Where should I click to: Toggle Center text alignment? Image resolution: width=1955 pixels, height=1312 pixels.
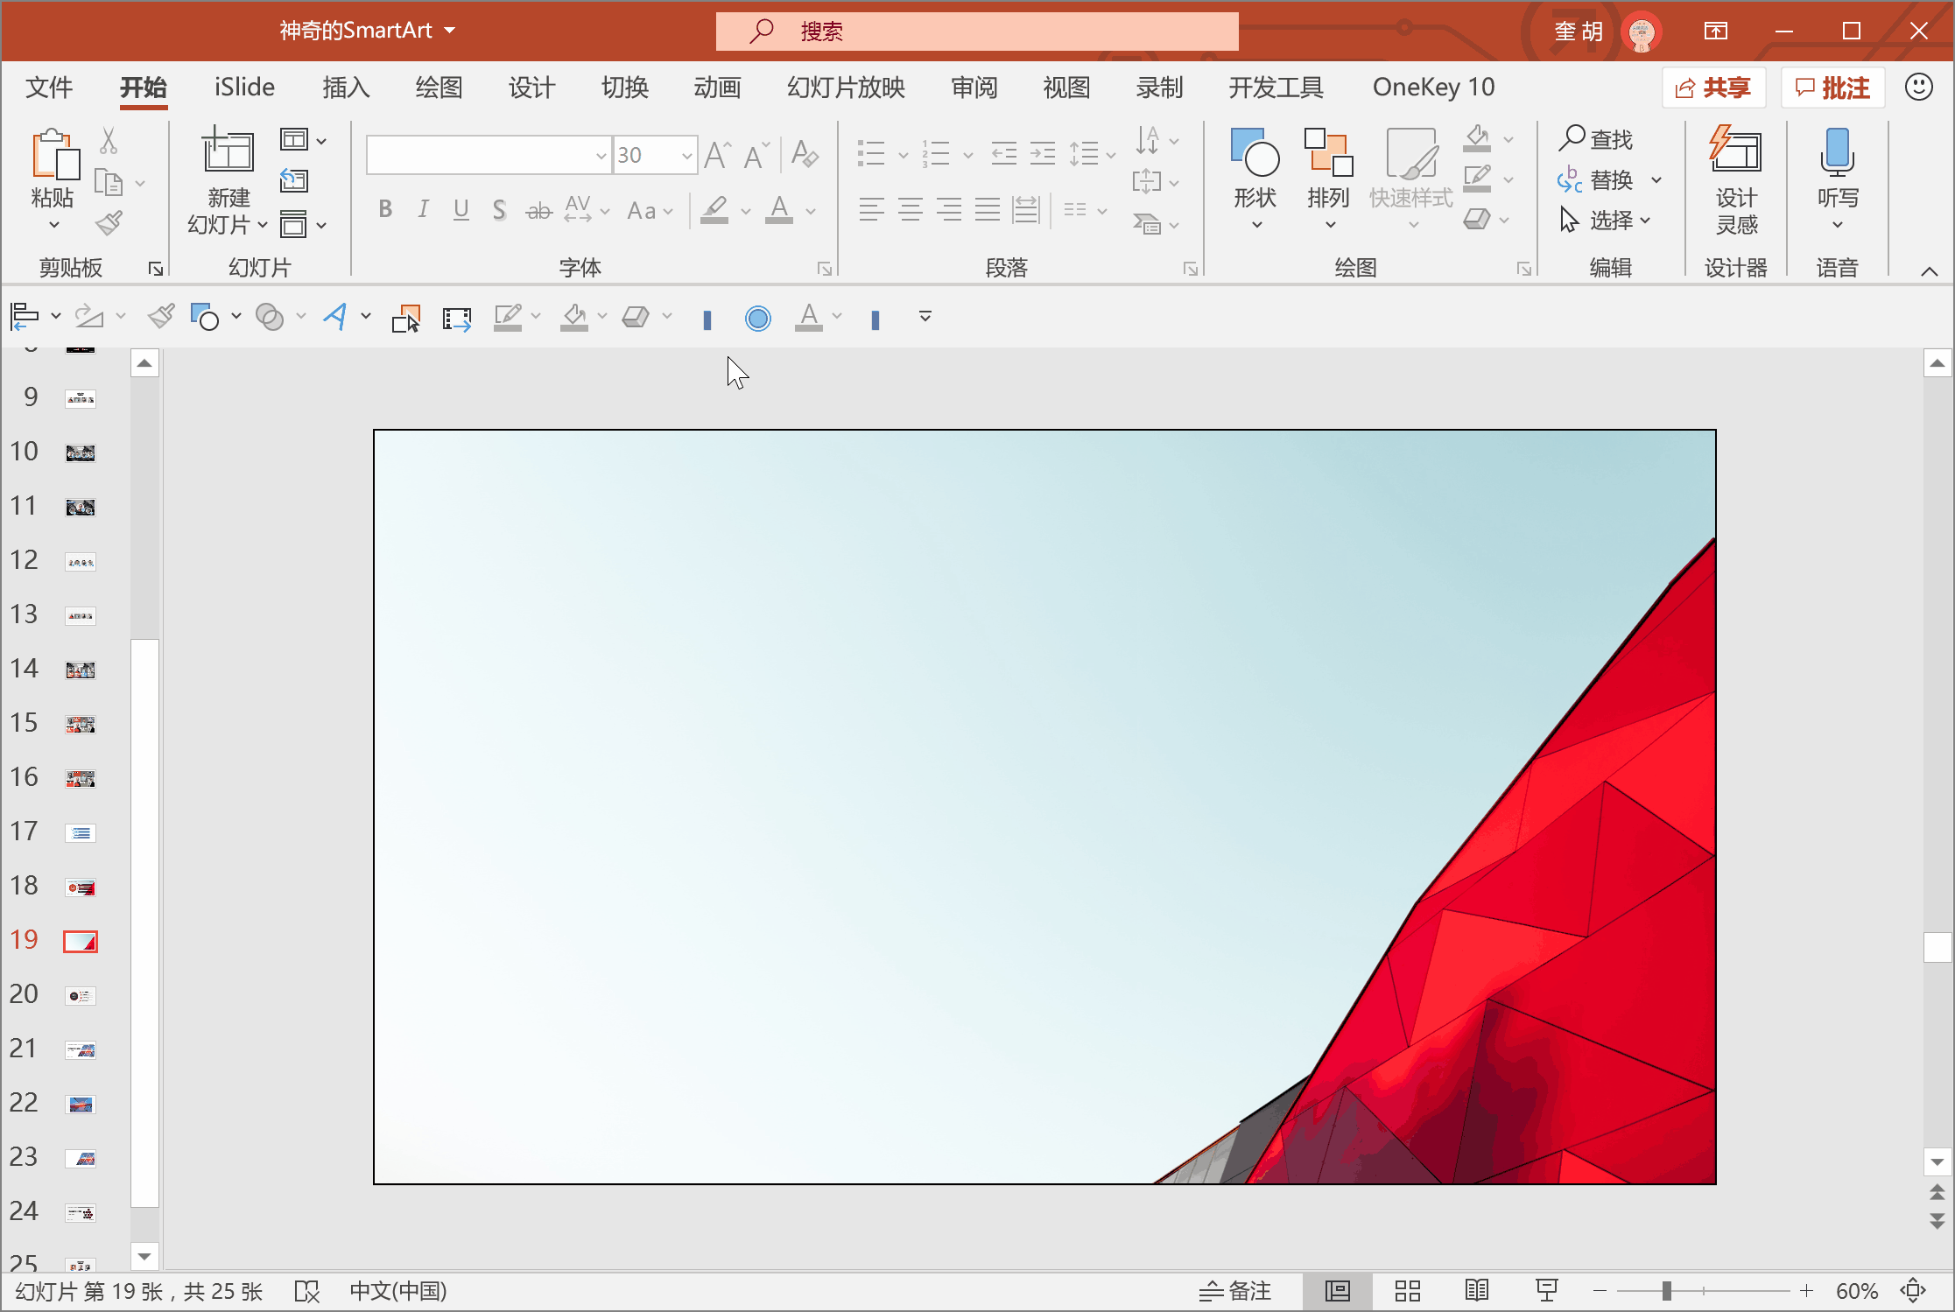pyautogui.click(x=911, y=209)
